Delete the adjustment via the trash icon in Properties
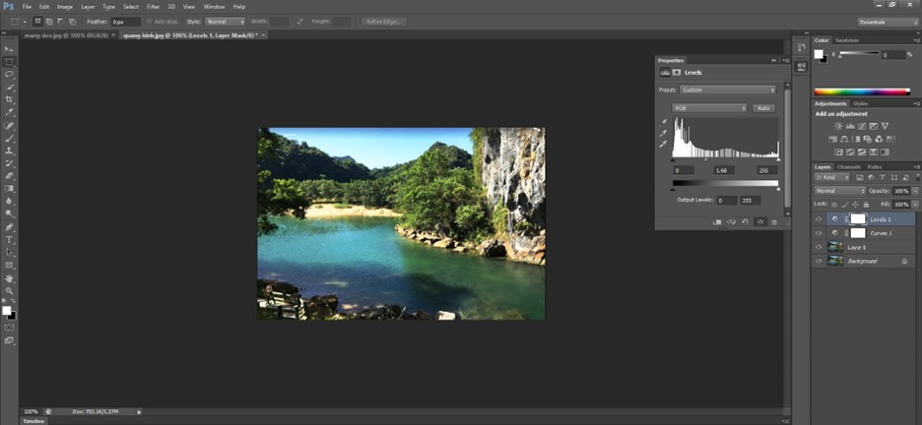 (774, 222)
